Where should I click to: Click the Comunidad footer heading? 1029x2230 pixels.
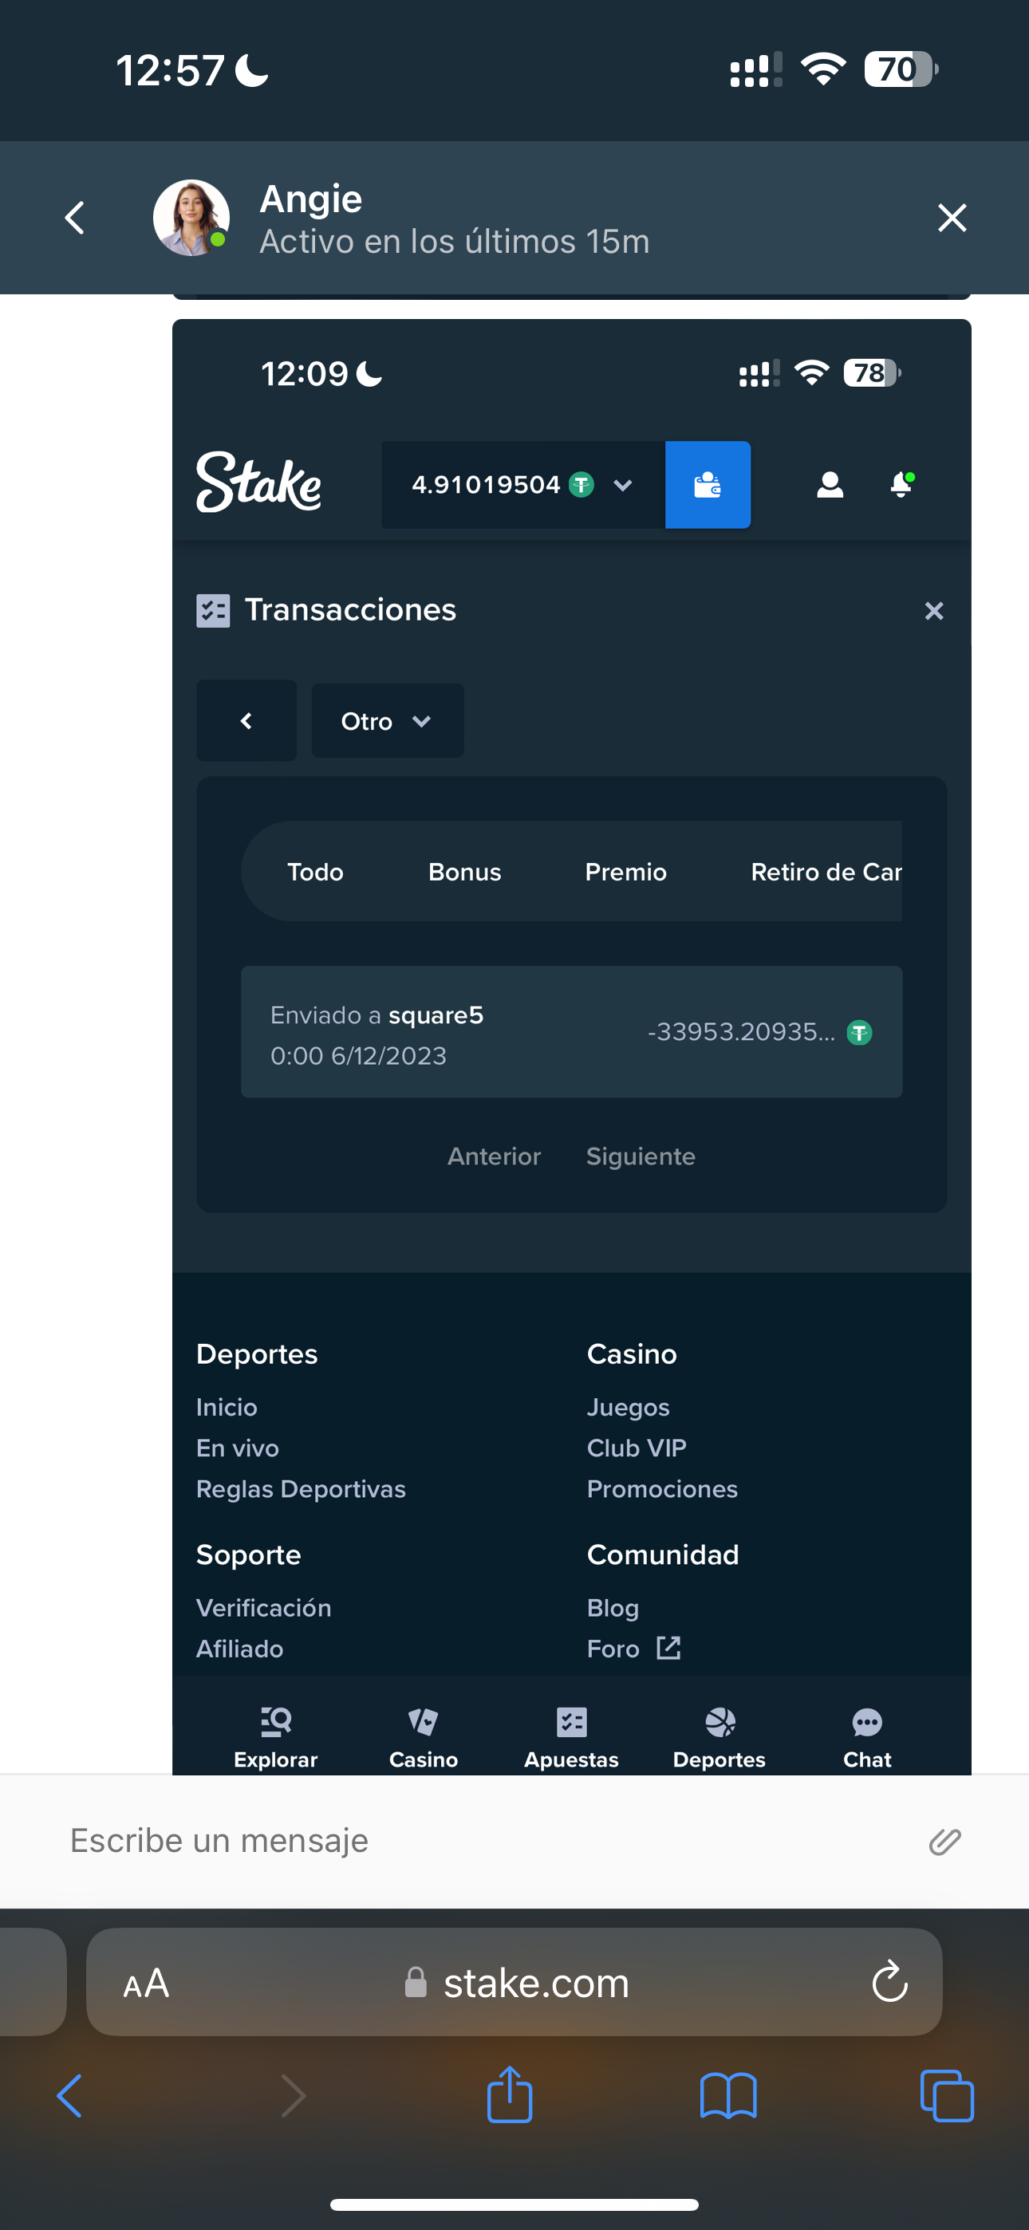663,1554
